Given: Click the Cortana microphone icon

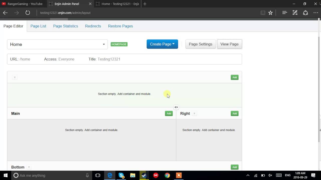Looking at the screenshot, I should pyautogui.click(x=87, y=175).
